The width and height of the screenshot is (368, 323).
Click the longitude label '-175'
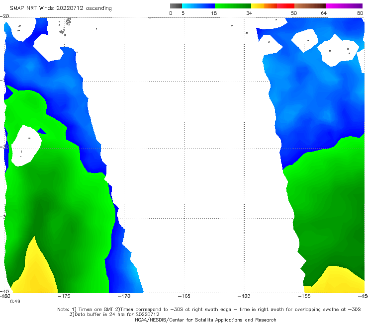point(64,296)
